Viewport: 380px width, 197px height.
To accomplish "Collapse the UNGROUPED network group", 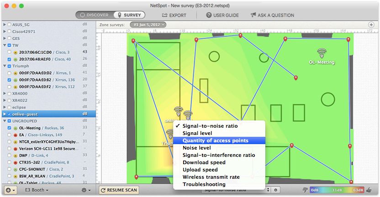I will pos(5,121).
